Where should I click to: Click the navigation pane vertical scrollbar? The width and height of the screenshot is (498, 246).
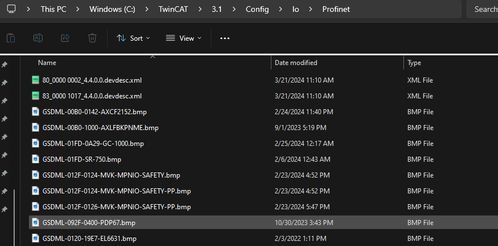(14, 218)
